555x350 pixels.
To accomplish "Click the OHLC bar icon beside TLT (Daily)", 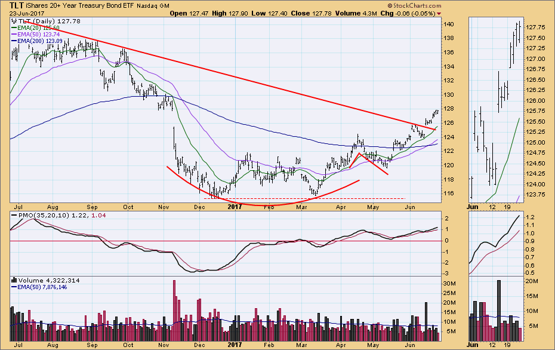I will (x=14, y=21).
